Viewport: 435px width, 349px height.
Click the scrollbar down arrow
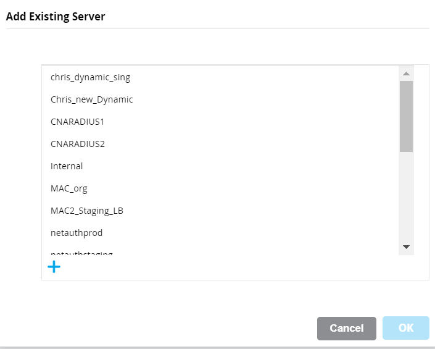406,246
